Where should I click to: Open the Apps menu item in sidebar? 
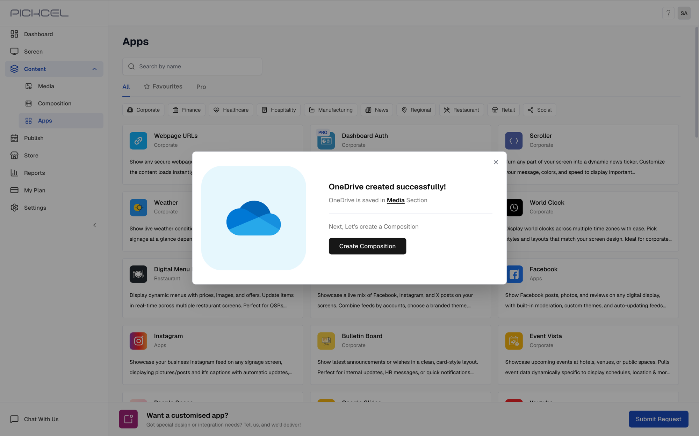pyautogui.click(x=61, y=121)
